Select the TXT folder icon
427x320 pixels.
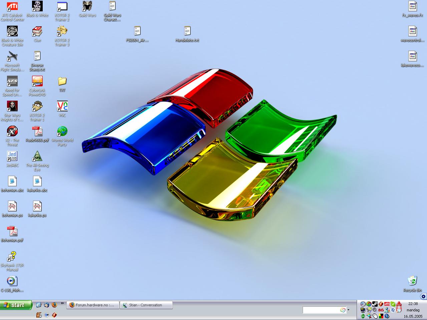pos(62,84)
